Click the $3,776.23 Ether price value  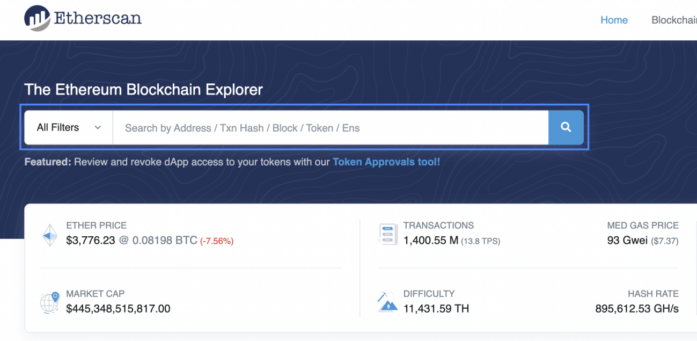pos(91,241)
